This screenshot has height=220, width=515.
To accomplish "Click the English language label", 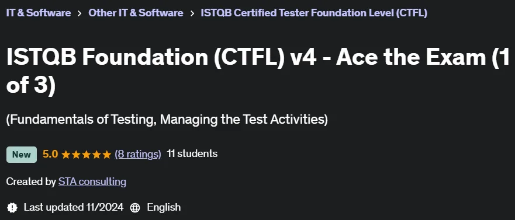I will (164, 207).
